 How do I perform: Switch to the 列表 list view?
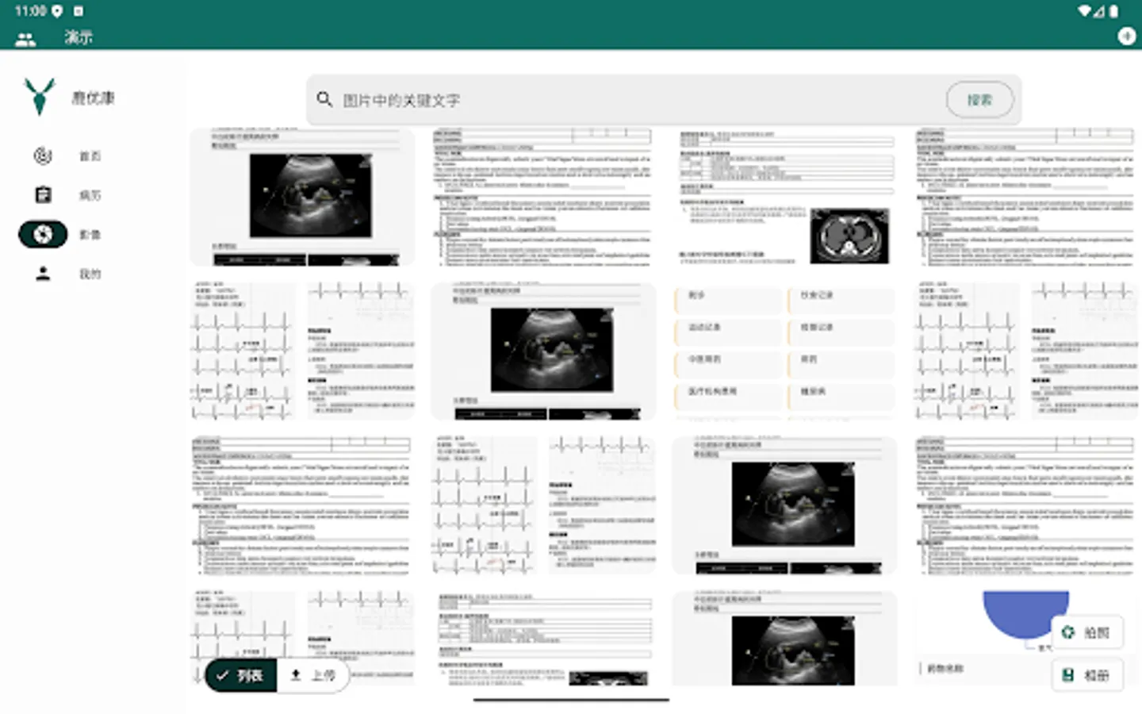pos(240,675)
